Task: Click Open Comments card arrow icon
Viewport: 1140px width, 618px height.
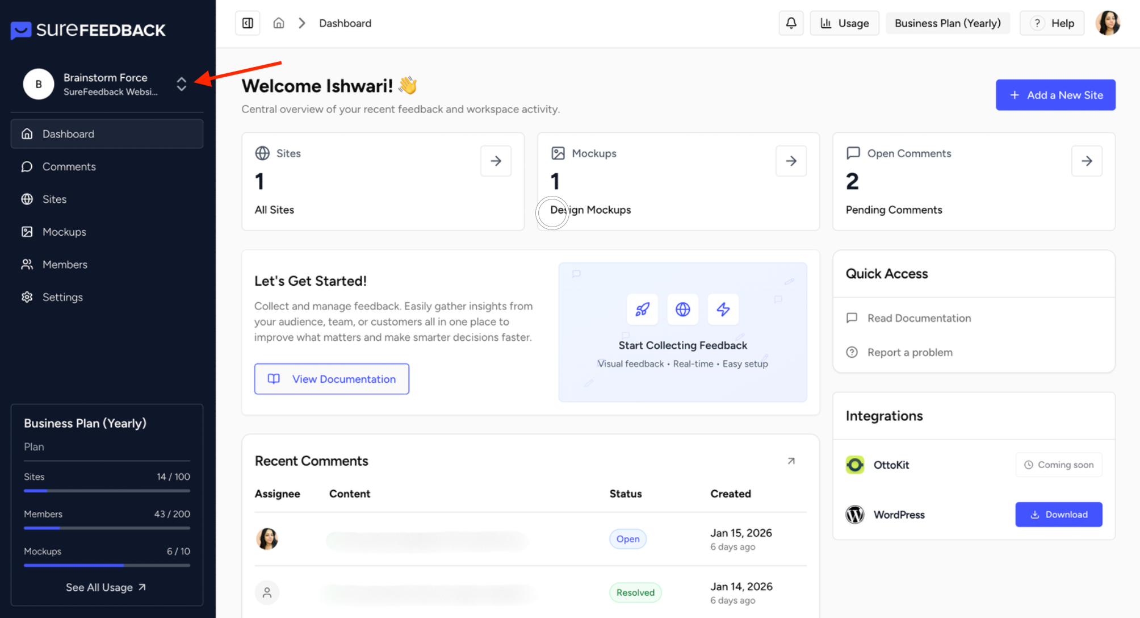Action: (x=1087, y=161)
